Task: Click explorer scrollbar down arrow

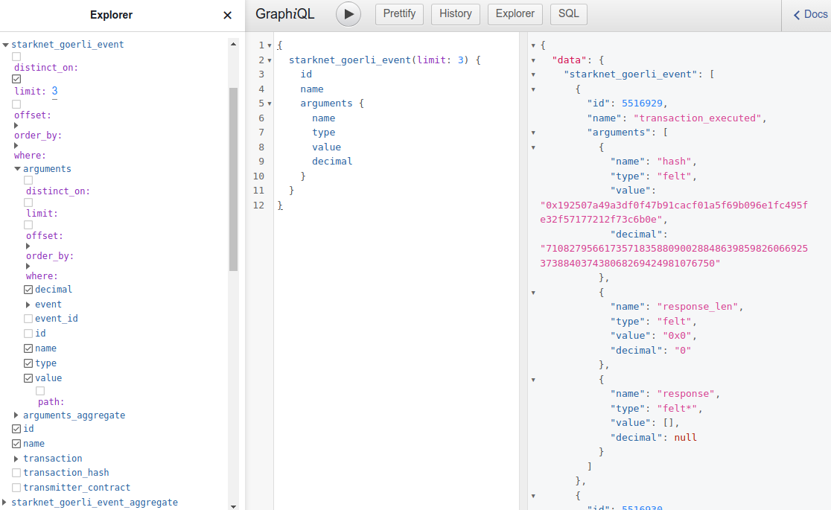Action: coord(233,506)
